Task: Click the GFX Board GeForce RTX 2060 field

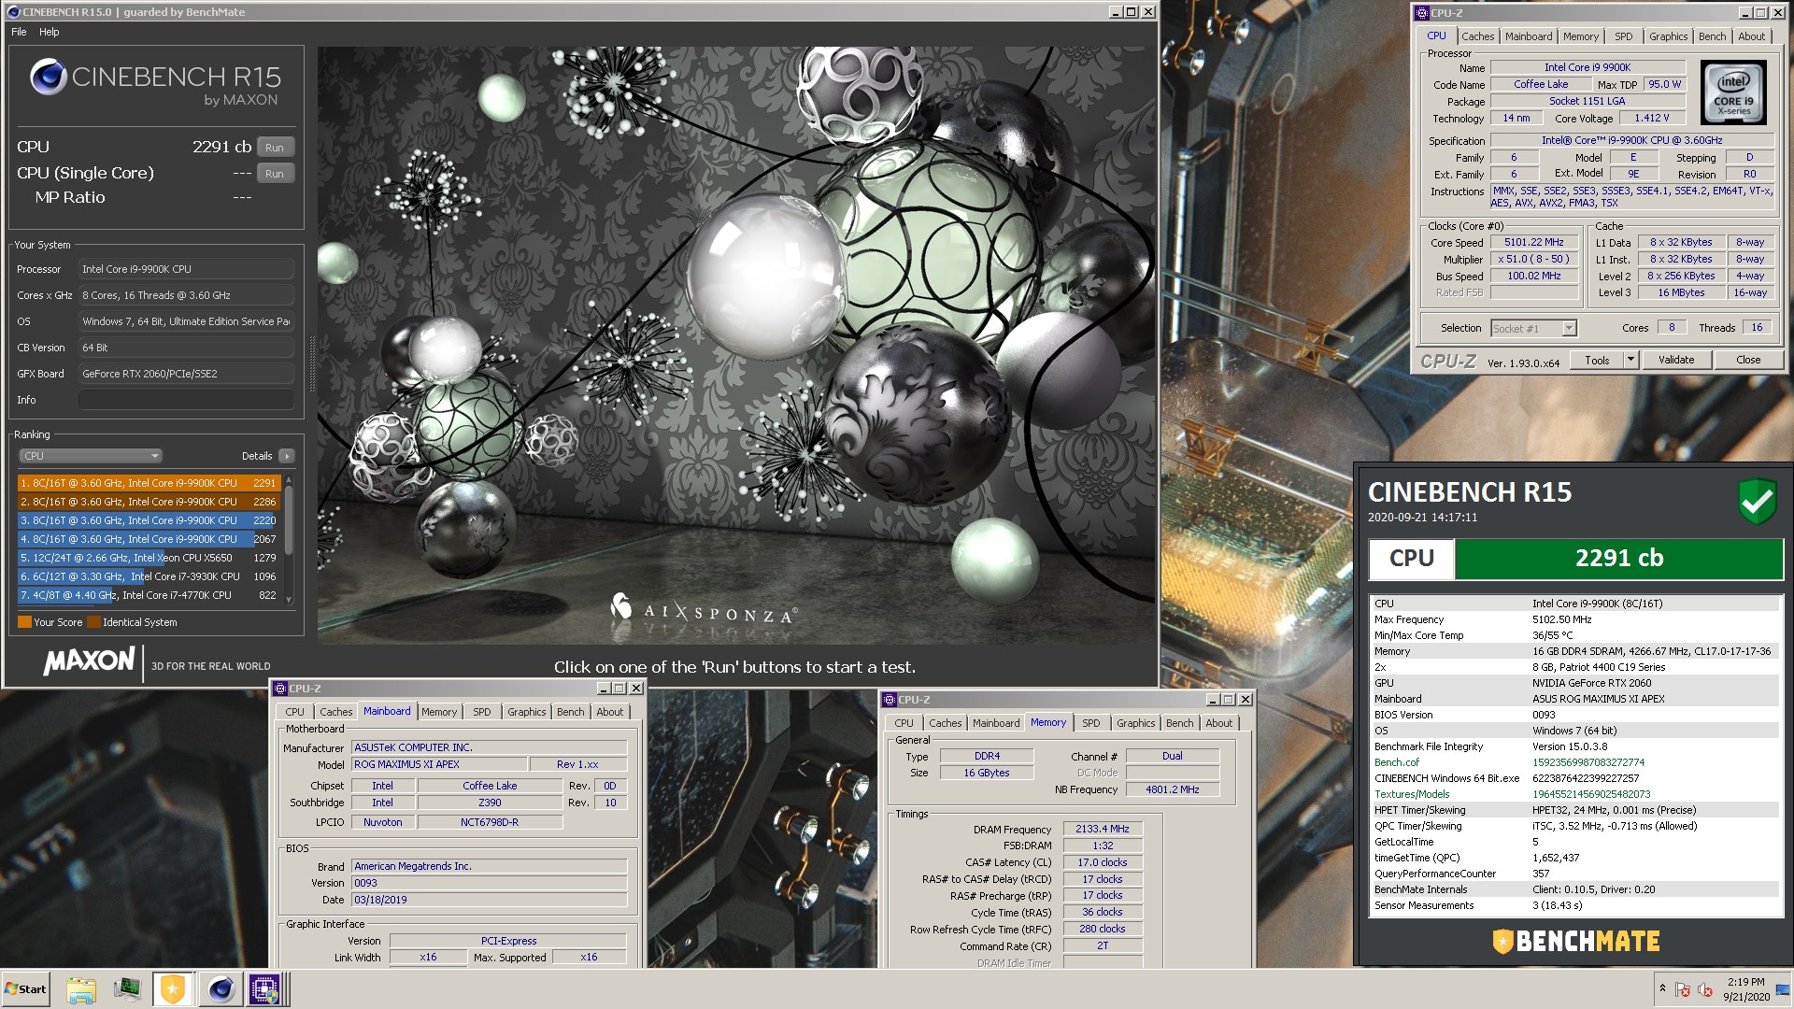Action: click(x=186, y=374)
